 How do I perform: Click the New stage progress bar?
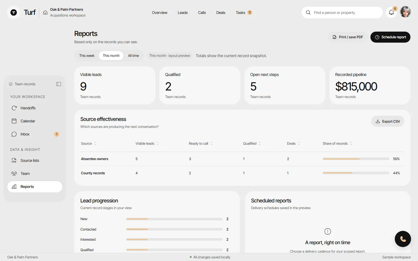174,219
